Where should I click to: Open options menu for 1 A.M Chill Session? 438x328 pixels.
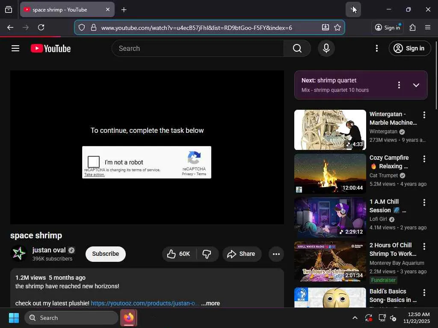pyautogui.click(x=424, y=202)
